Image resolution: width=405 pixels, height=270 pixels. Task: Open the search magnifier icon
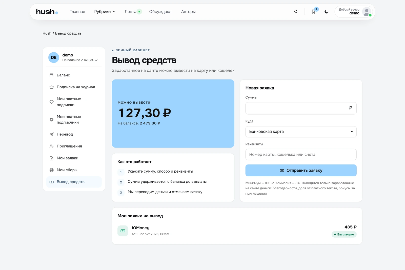[296, 12]
